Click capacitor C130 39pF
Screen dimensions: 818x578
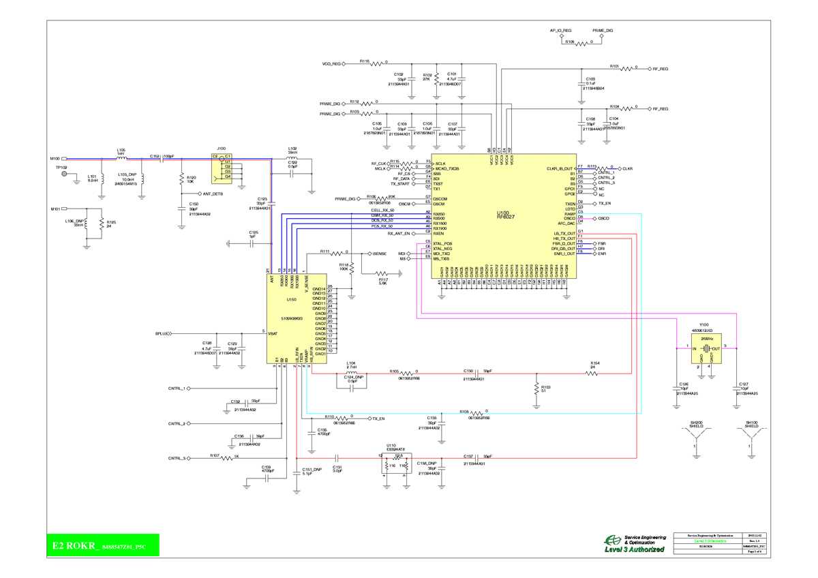[x=477, y=373]
